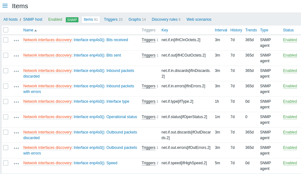Check the Bits received item checkbox
The image size is (301, 174).
click(x=6, y=40)
